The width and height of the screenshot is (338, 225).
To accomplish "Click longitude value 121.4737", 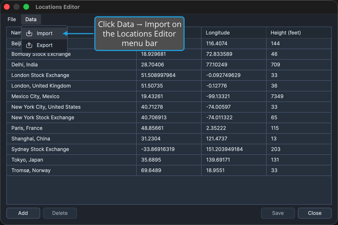I will click(217, 139).
